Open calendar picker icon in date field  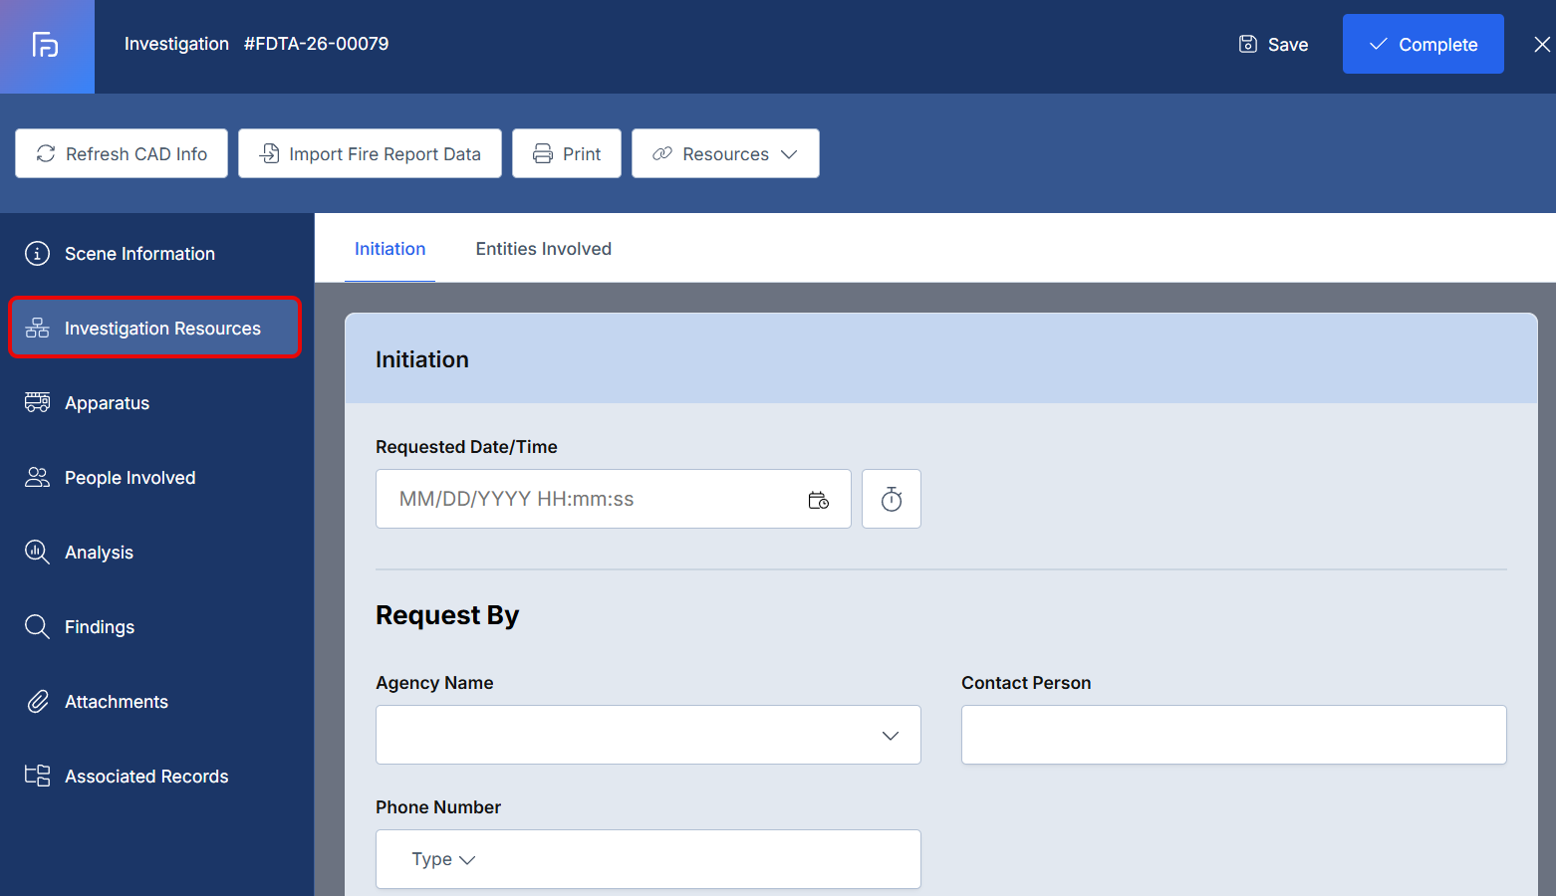pos(818,500)
